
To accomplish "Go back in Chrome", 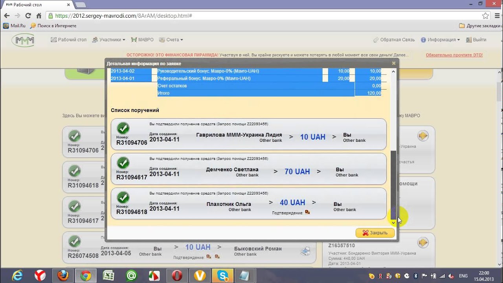I will click(x=7, y=16).
